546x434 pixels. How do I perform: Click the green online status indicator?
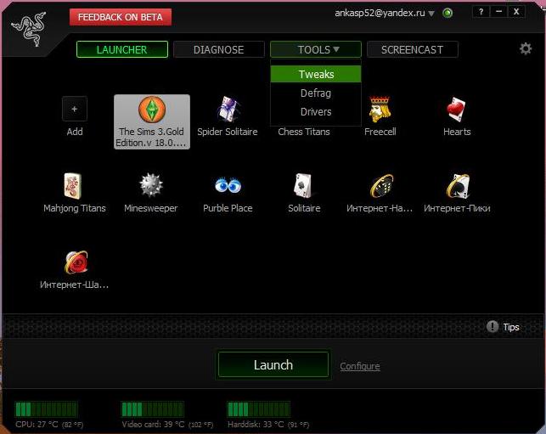[447, 14]
